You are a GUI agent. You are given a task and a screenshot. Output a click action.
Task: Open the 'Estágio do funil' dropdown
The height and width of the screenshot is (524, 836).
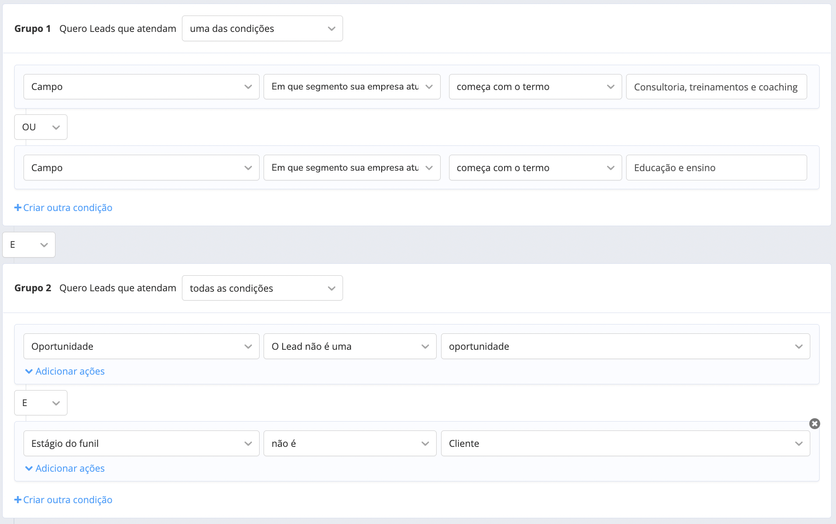pos(141,443)
